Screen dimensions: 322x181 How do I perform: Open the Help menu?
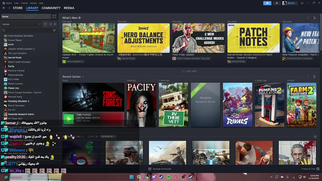(x=41, y=3)
